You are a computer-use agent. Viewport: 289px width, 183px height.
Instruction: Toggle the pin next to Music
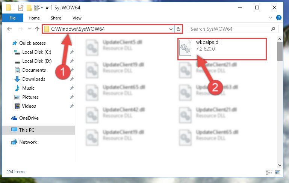[72, 88]
